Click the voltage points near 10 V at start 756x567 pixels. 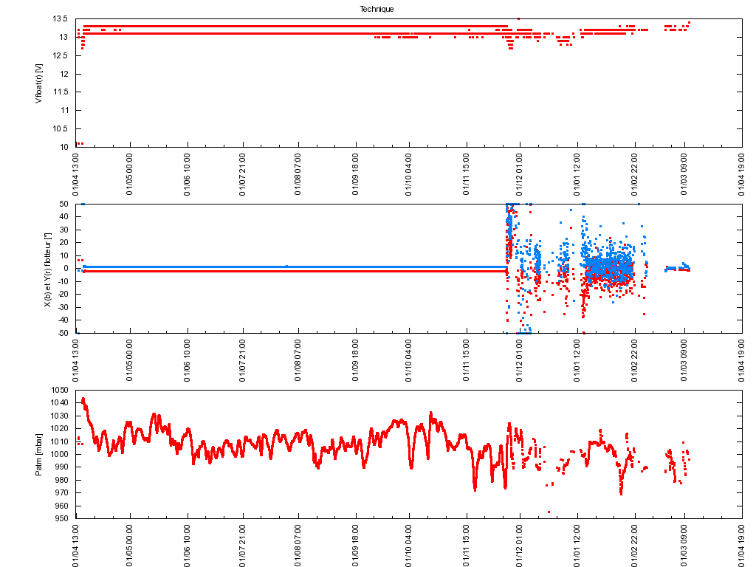[80, 143]
